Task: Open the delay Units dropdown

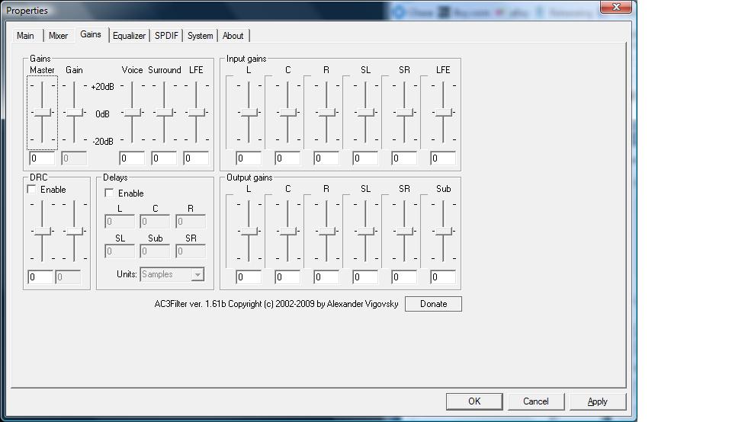Action: point(172,274)
